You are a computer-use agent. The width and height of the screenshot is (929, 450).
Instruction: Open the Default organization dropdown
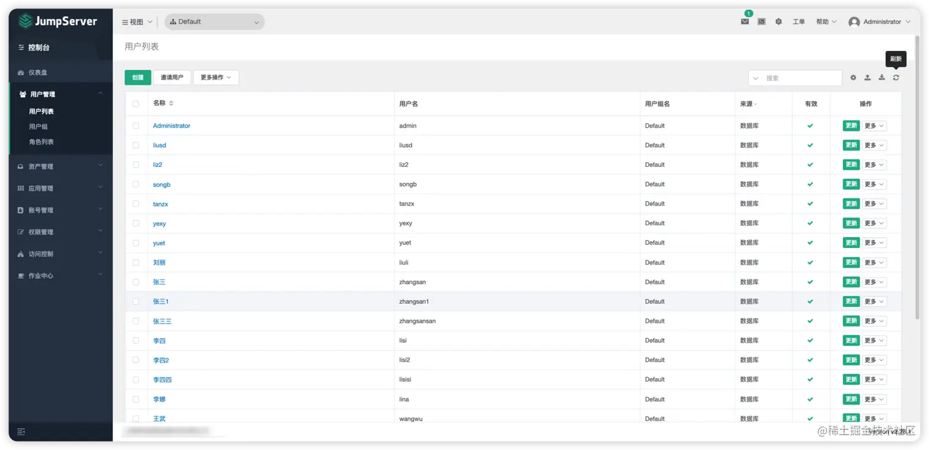coord(214,21)
